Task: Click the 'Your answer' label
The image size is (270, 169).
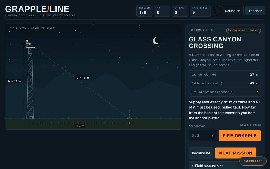Action: 197,126
